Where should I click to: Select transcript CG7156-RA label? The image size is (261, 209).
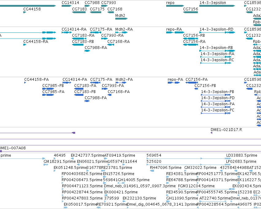[x=194, y=42]
